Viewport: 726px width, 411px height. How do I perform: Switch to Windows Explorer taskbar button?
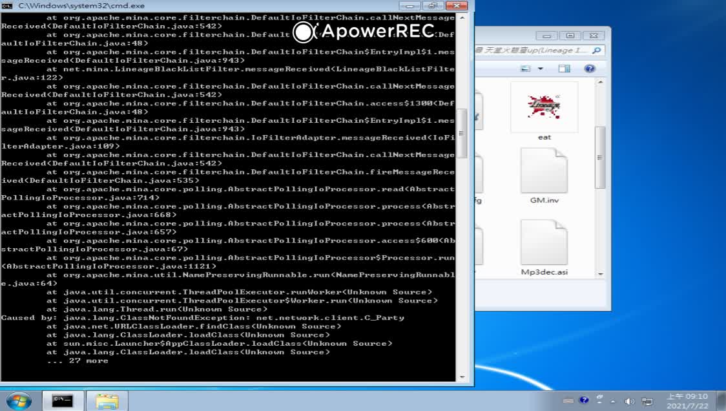coord(107,401)
